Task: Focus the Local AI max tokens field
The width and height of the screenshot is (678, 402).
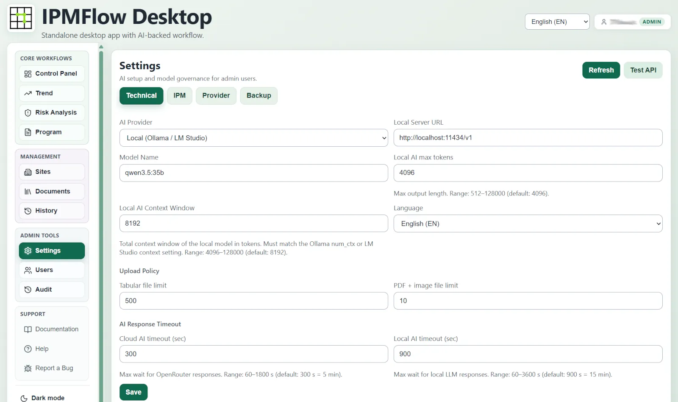Action: (528, 173)
